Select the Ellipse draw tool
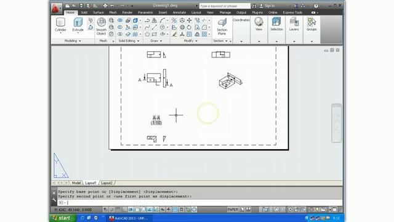 pyautogui.click(x=163, y=34)
